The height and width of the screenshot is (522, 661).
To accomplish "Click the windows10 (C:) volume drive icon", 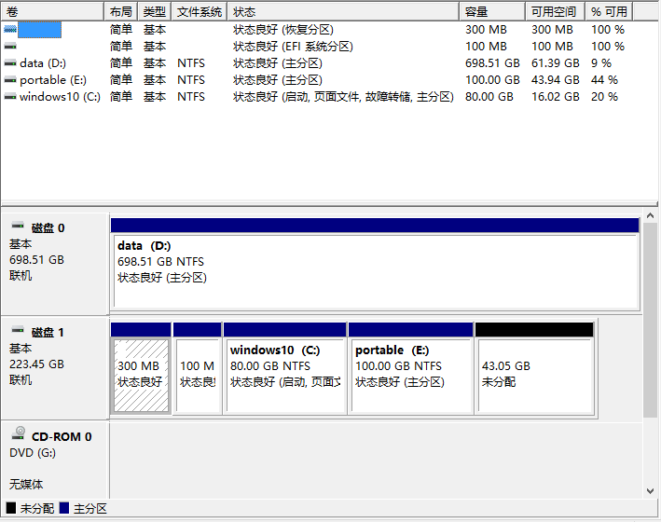I will pos(10,97).
